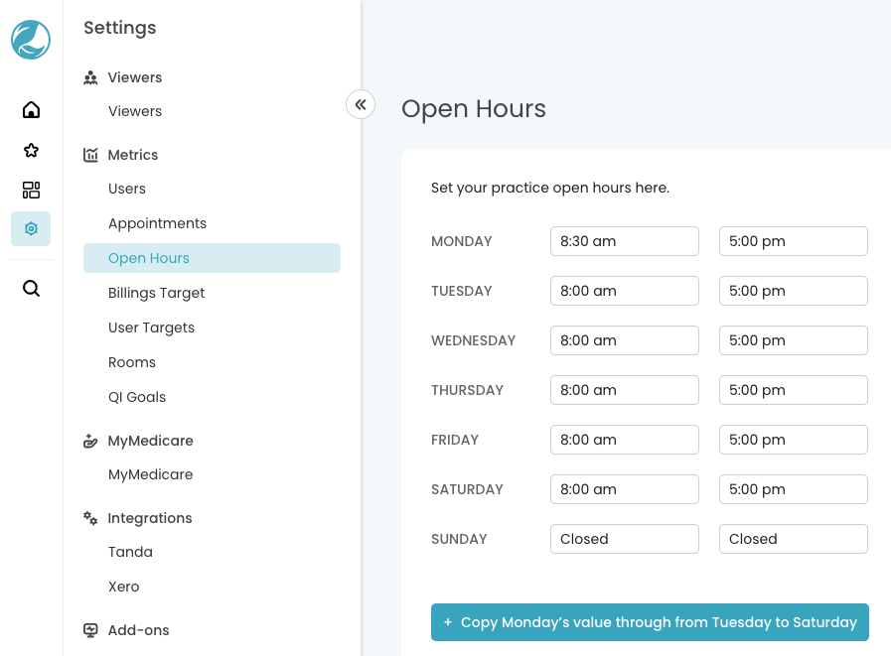891x656 pixels.
Task: Open search with the magnifier icon
Action: point(31,289)
